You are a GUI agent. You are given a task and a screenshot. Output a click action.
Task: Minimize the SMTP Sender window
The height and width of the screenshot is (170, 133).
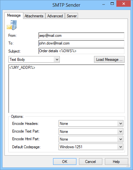point(104,4)
